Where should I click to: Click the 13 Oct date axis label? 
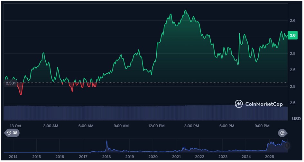[15, 126]
